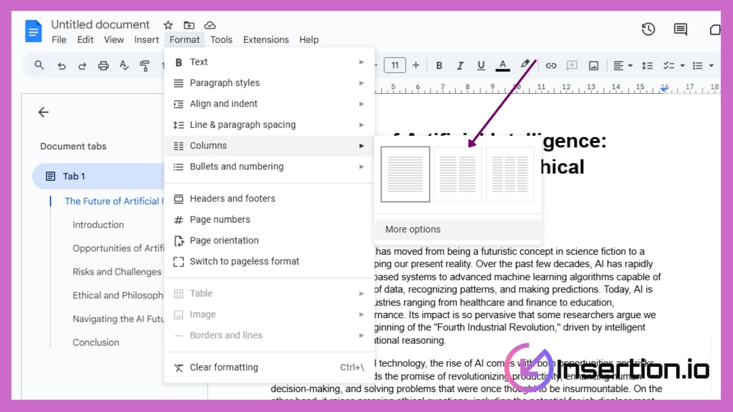Click the Italic formatting icon
This screenshot has width=733, height=412.
pos(460,65)
